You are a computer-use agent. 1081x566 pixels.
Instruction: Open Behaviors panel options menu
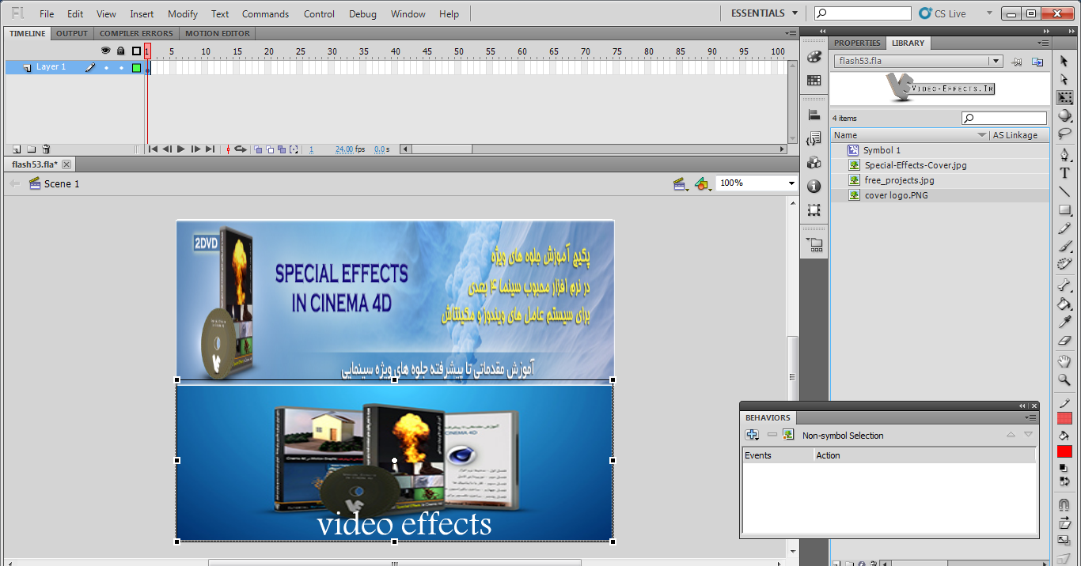[1030, 417]
